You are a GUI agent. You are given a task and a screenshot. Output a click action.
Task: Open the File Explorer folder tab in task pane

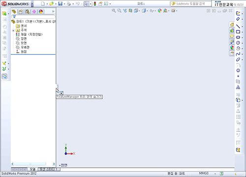(x=232, y=36)
